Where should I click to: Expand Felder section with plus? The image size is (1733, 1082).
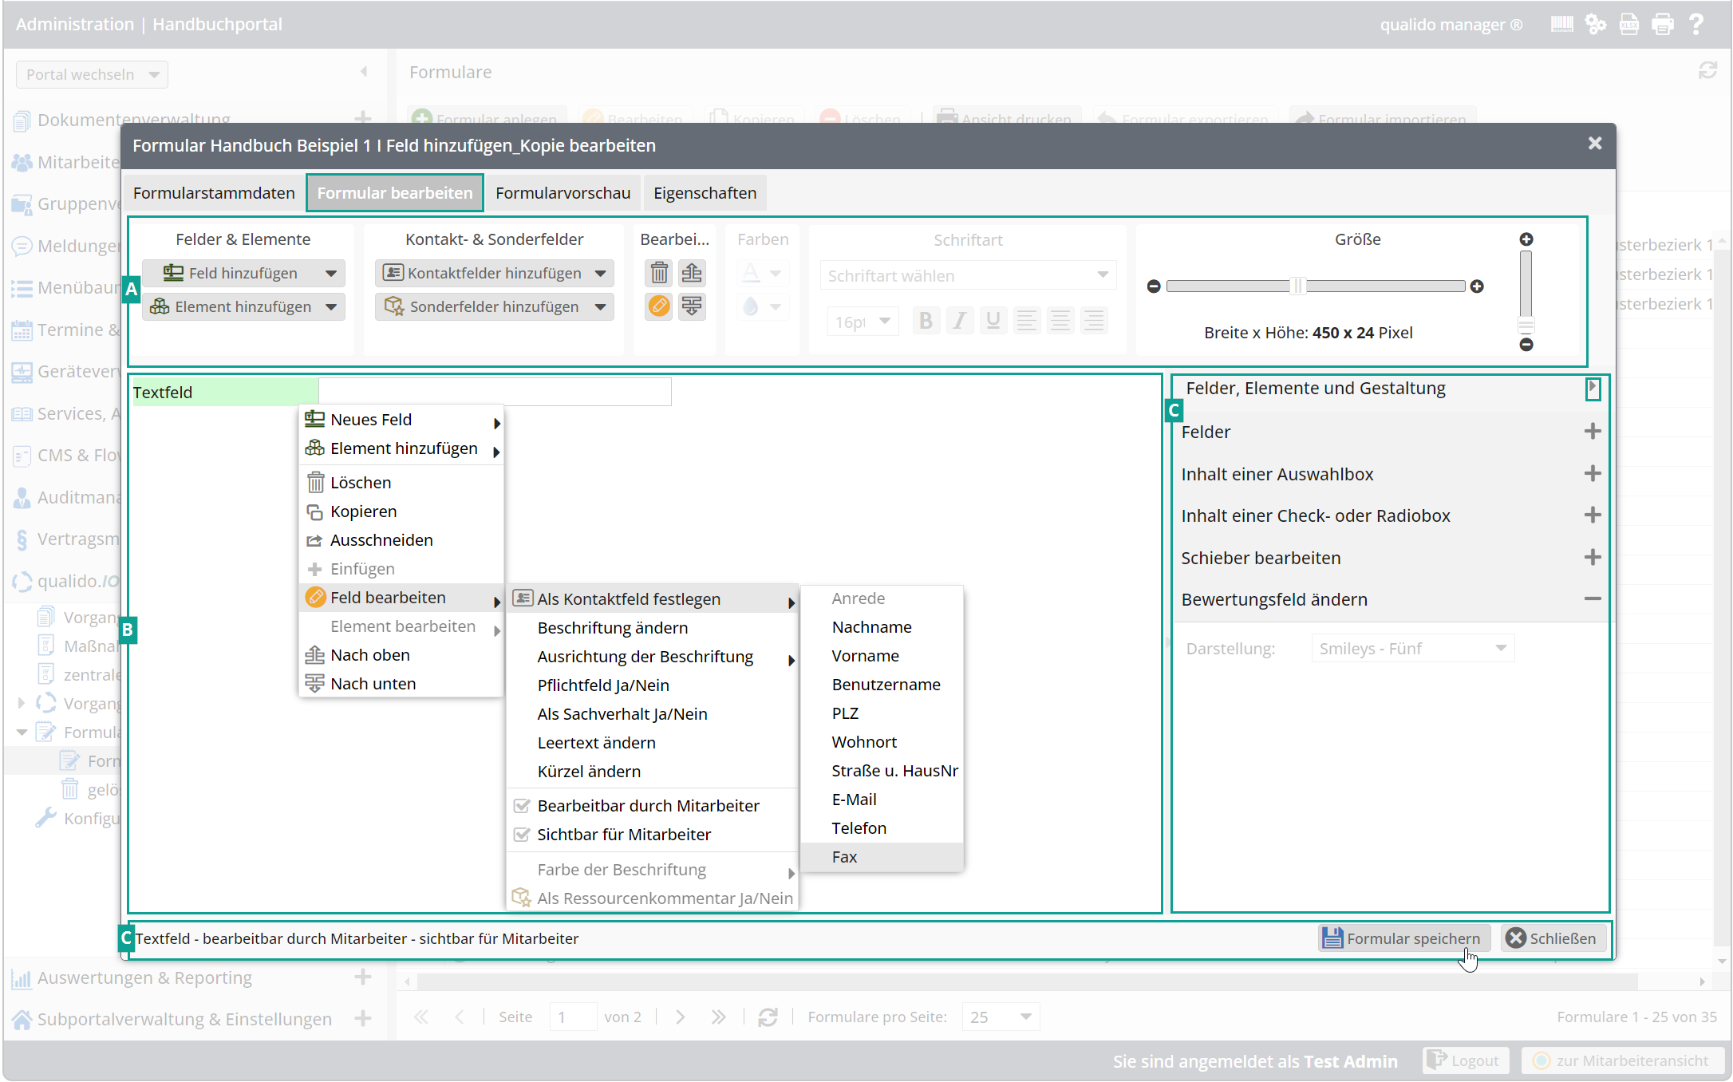tap(1593, 432)
